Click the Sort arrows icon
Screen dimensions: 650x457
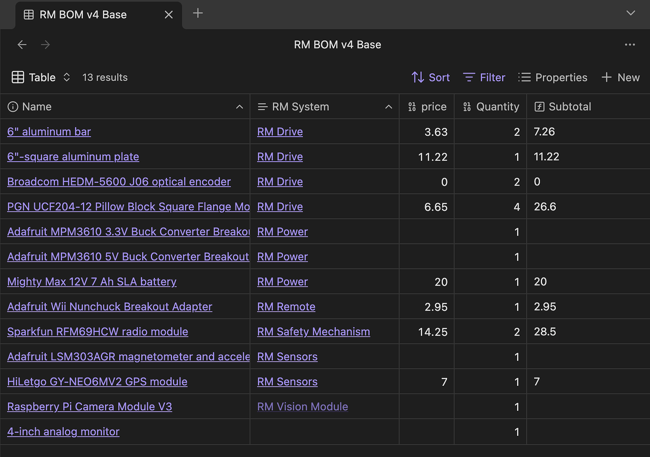[x=417, y=77]
